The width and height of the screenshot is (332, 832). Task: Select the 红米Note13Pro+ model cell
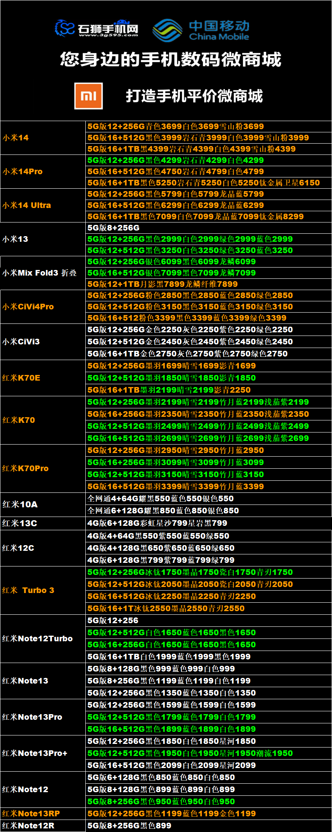43,753
